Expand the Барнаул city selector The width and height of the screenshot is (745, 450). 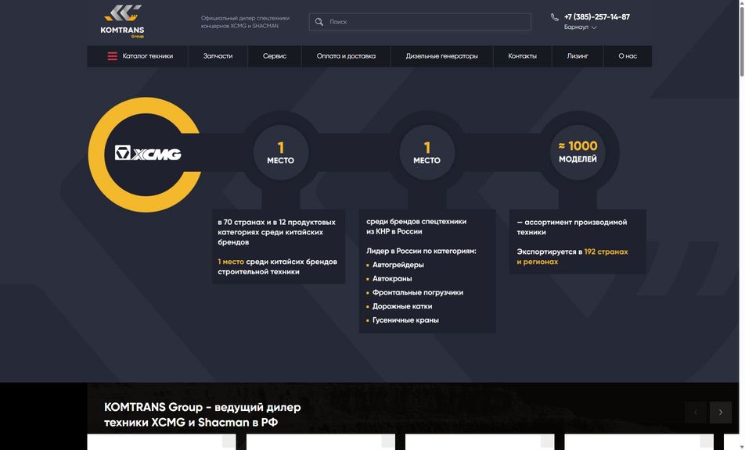tap(580, 27)
